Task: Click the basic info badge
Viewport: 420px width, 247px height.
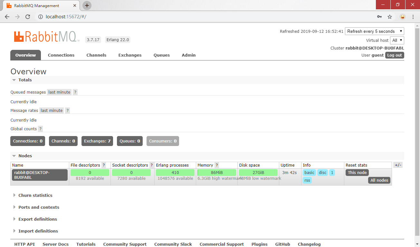Action: 309,172
